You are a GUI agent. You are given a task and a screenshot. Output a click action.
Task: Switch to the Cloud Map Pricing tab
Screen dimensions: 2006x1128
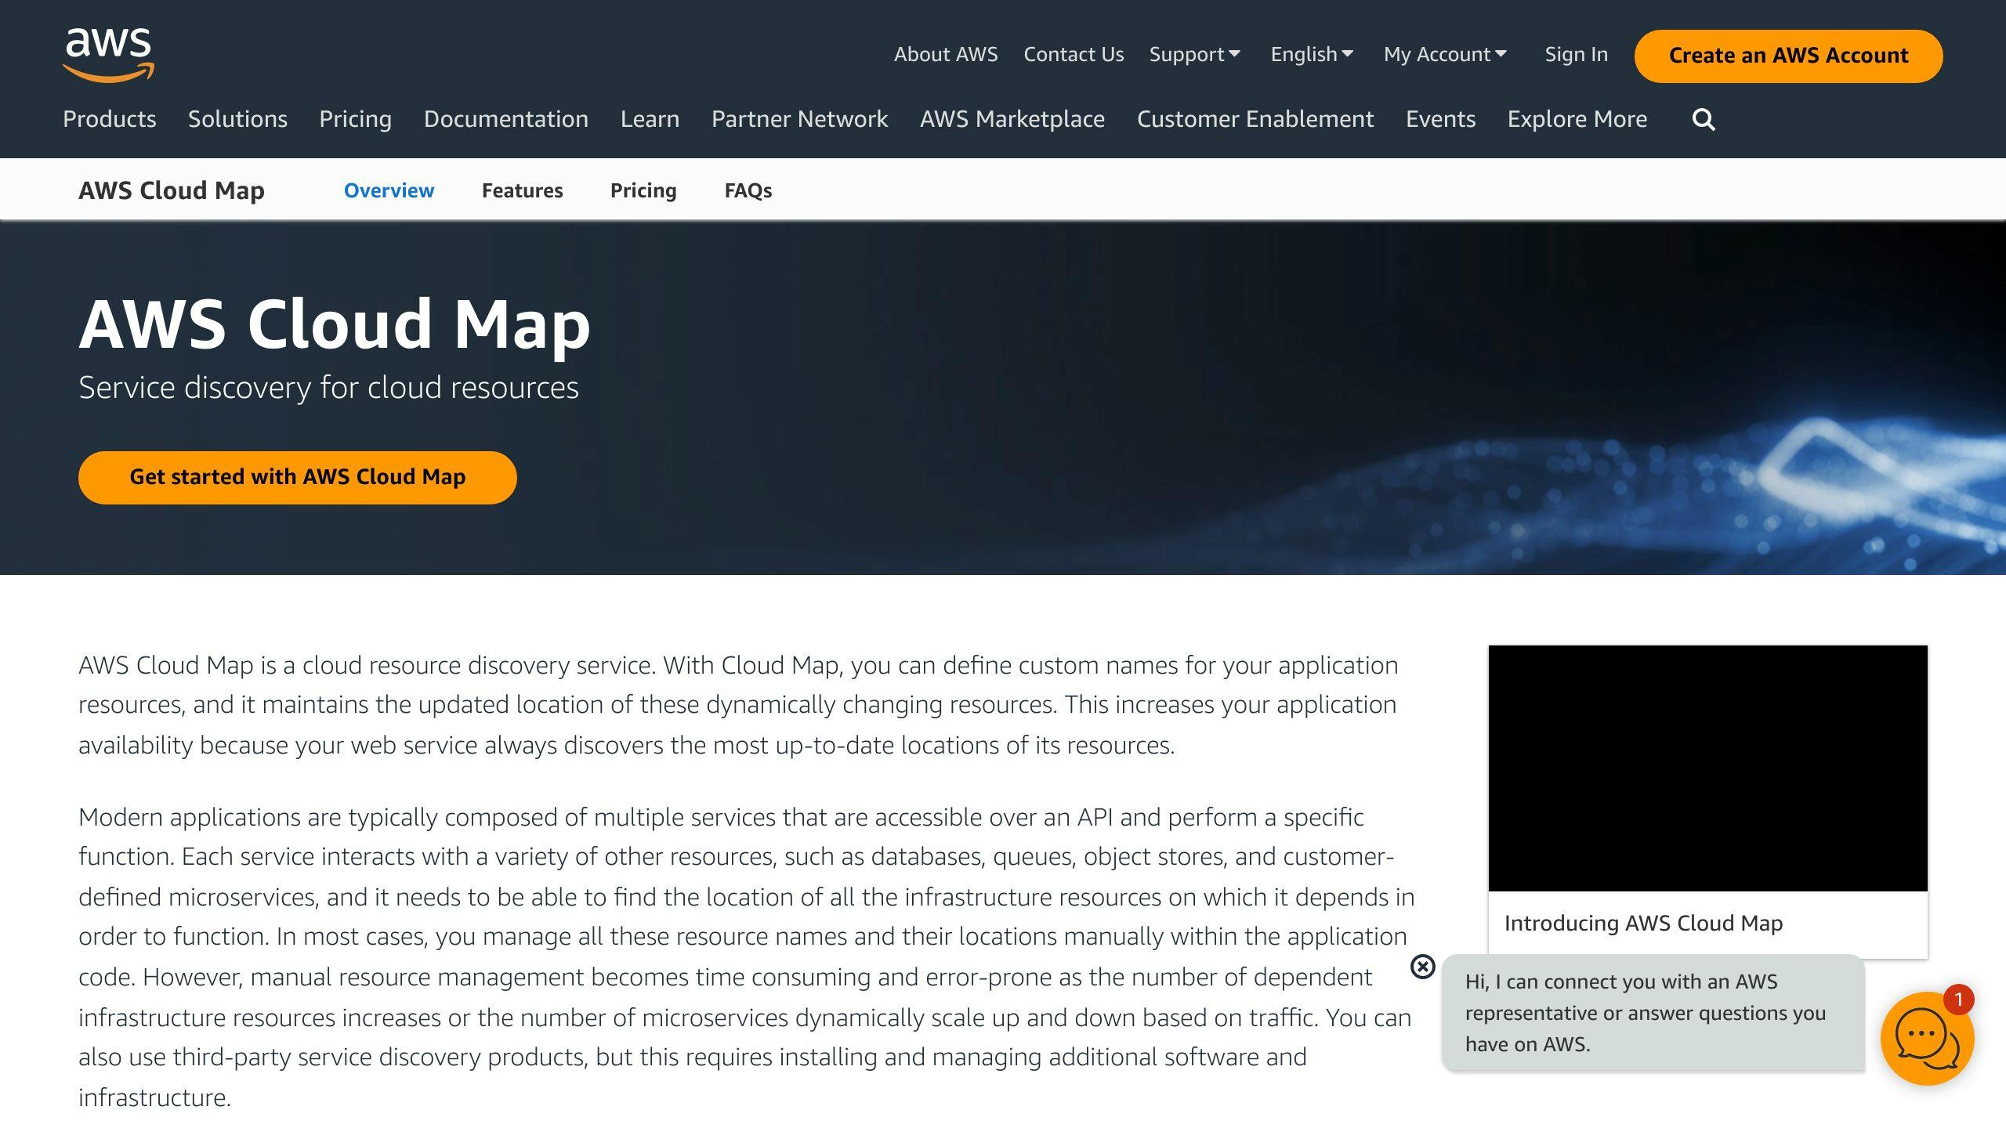point(643,190)
